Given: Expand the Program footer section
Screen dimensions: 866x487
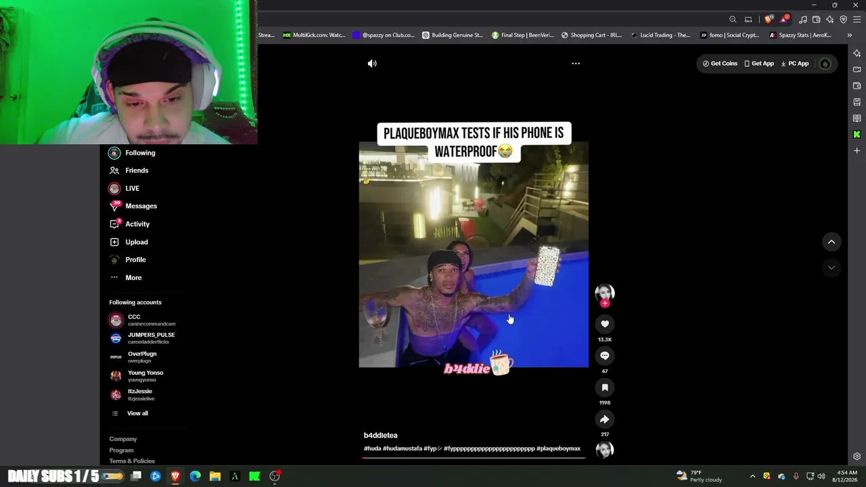Looking at the screenshot, I should click(122, 450).
